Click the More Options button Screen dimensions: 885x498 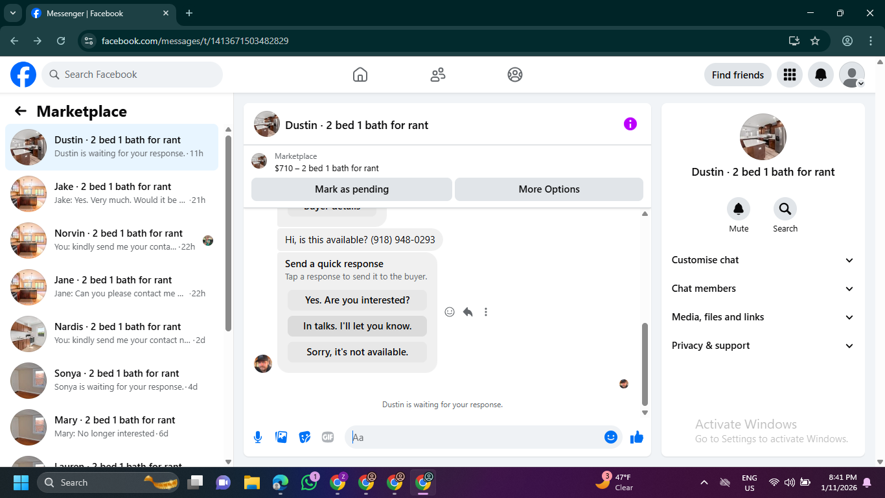coord(549,189)
